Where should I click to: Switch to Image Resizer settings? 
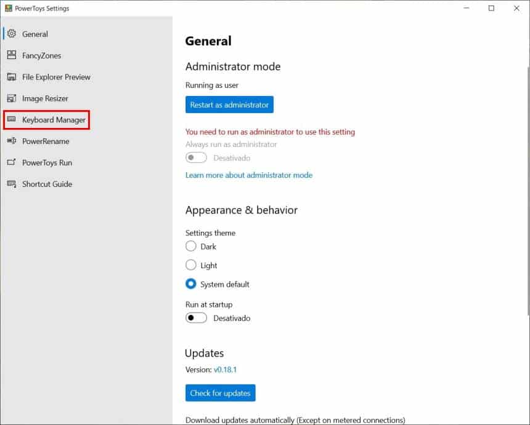tap(45, 98)
